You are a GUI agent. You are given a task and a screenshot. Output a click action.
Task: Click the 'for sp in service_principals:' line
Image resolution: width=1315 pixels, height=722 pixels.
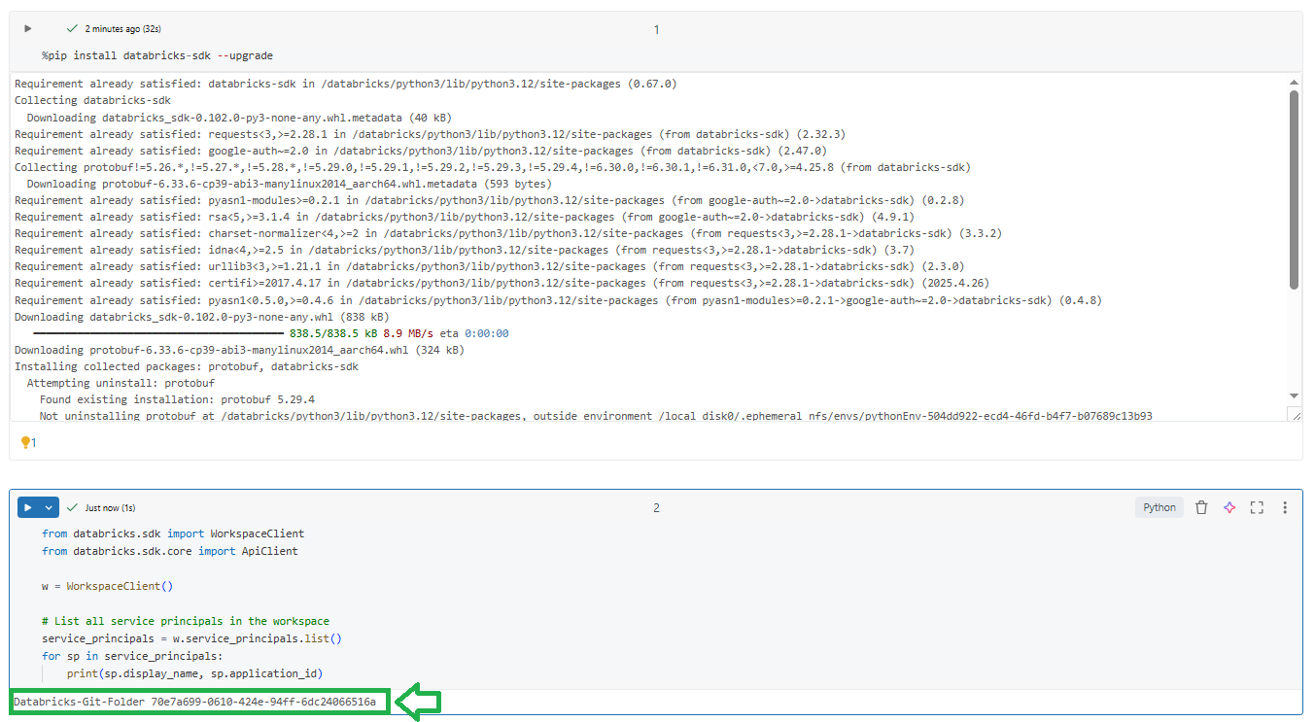tap(133, 656)
